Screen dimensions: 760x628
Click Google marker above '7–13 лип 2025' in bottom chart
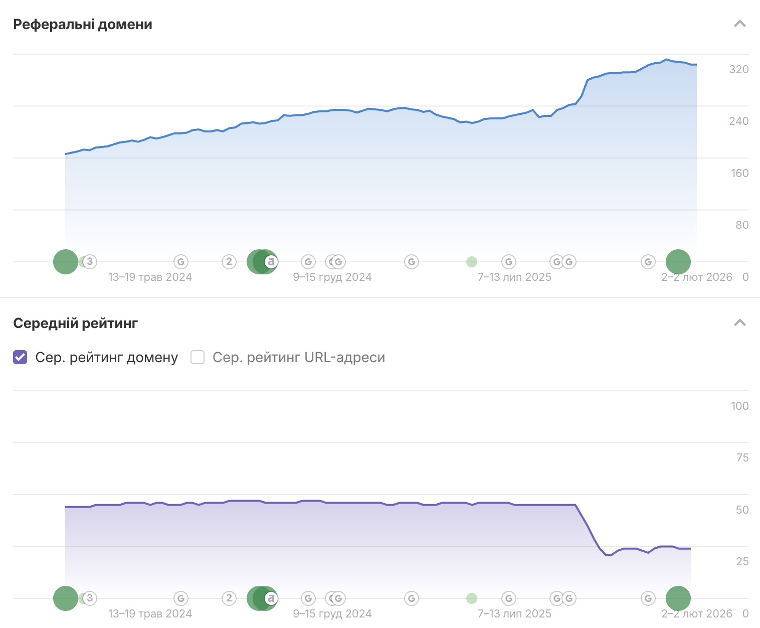(x=509, y=598)
